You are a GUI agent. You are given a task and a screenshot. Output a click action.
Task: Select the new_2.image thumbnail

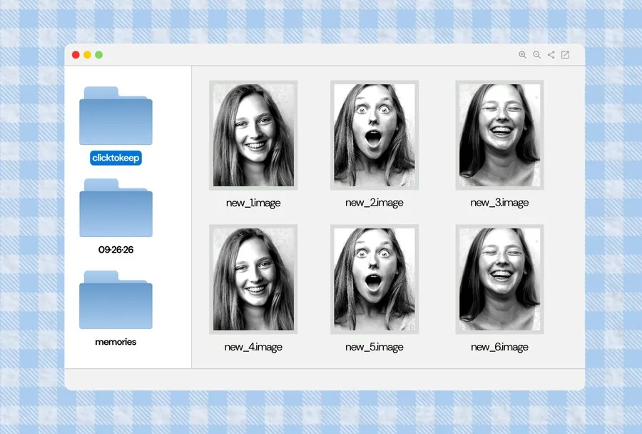(374, 135)
